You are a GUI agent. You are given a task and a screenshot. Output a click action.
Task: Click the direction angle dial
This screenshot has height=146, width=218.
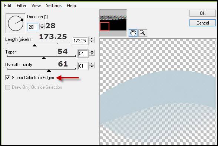click(15, 23)
